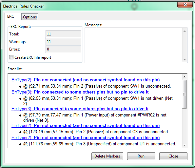Switch to the Options tab

(30, 17)
